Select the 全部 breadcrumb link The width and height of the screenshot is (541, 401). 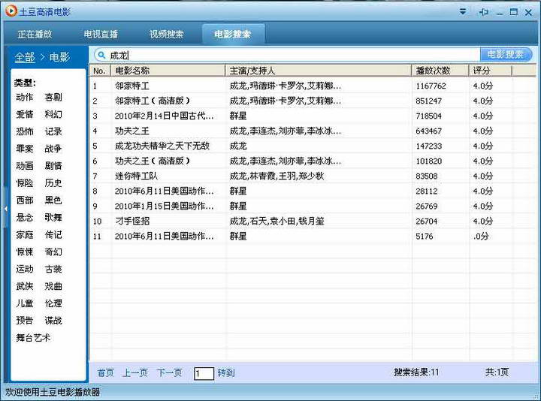[x=25, y=57]
